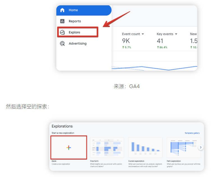Image resolution: width=211 pixels, height=177 pixels.
Task: Click the Advertising target icon
Action: coord(62,44)
